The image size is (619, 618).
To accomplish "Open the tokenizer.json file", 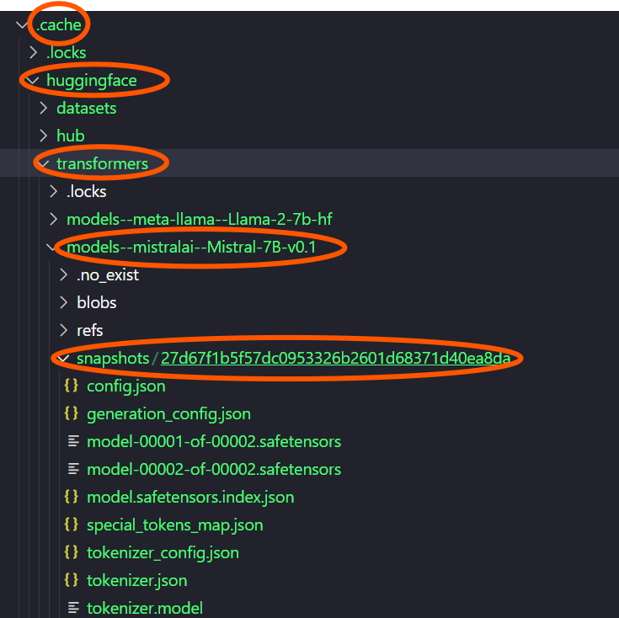I will point(136,580).
